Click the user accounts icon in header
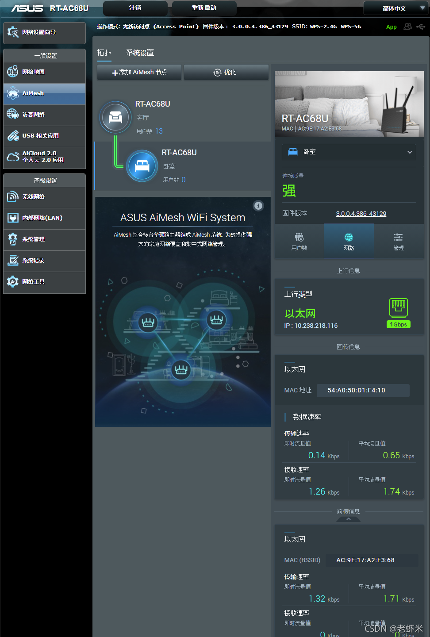Viewport: 430px width, 637px height. (x=407, y=27)
